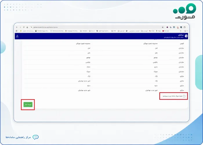Open the Dashboard bookmark
The height and width of the screenshot is (145, 203).
coord(57,31)
